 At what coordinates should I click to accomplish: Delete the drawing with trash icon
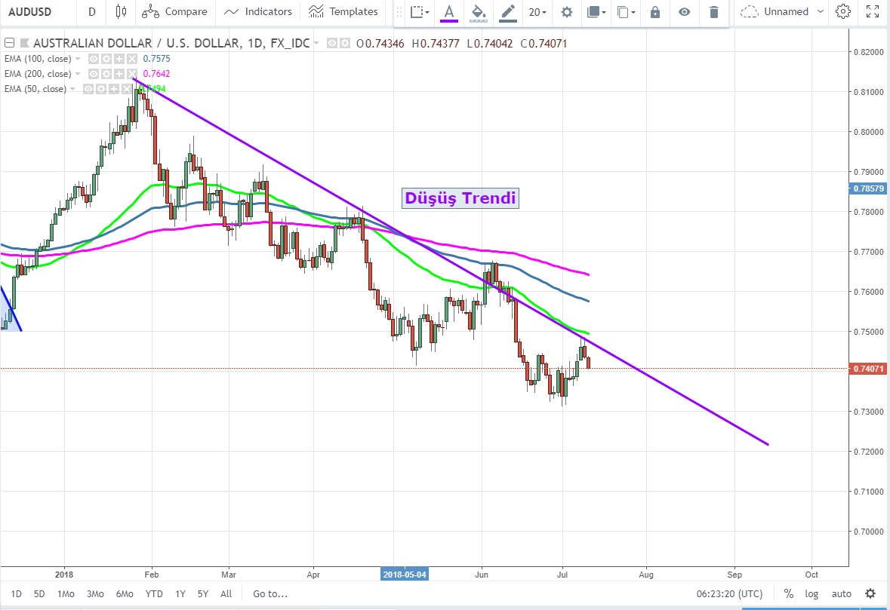(713, 12)
